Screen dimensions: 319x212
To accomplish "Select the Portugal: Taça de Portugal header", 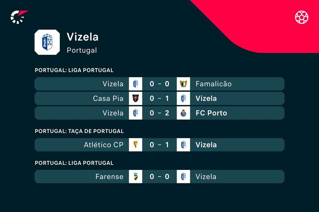I will pos(79,131).
